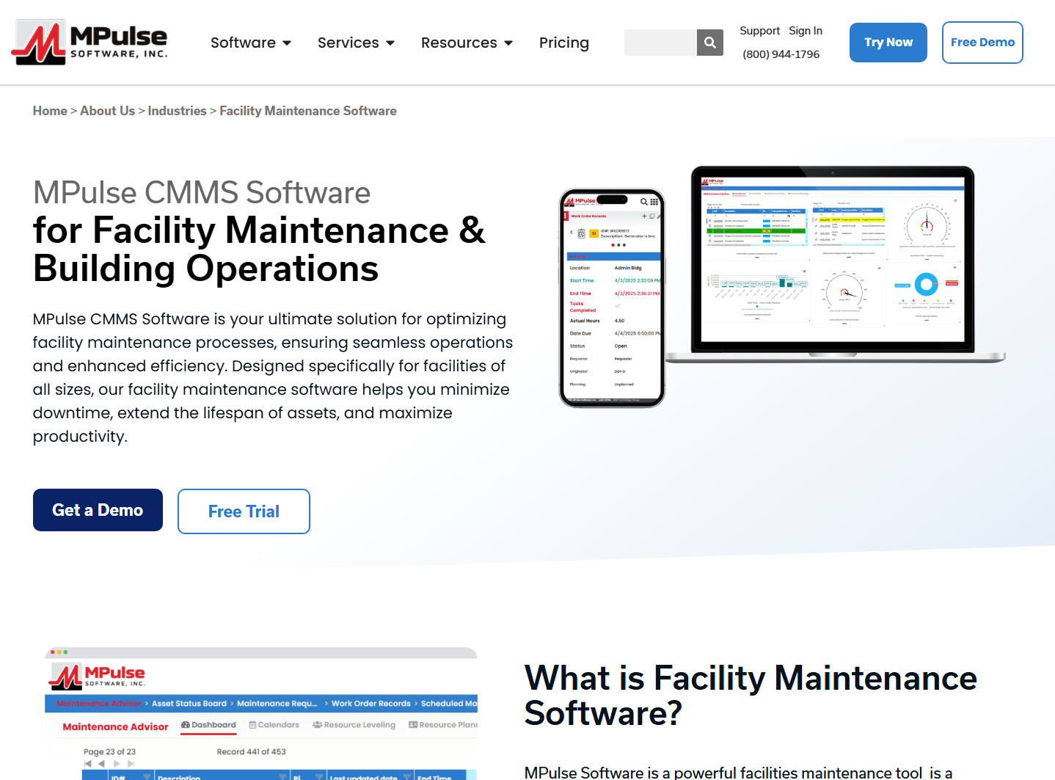Click the phone mockup image
Image resolution: width=1055 pixels, height=780 pixels.
[x=612, y=298]
